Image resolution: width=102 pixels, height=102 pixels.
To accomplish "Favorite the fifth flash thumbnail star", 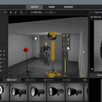I will click(82, 85).
